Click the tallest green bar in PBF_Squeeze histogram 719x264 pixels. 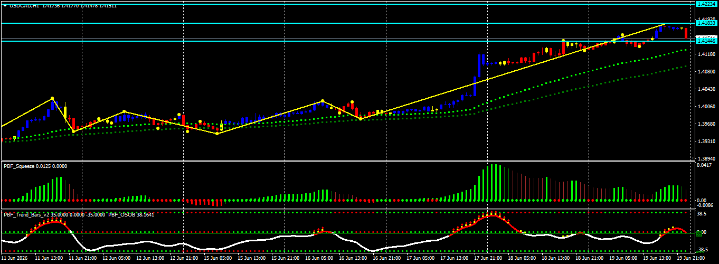tap(492, 183)
